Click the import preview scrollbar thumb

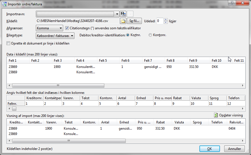(69, 141)
